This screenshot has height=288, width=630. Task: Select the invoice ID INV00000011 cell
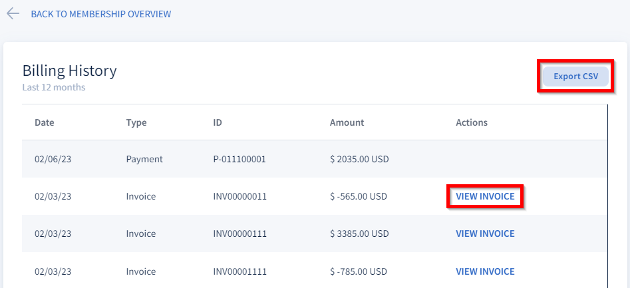[242, 197]
